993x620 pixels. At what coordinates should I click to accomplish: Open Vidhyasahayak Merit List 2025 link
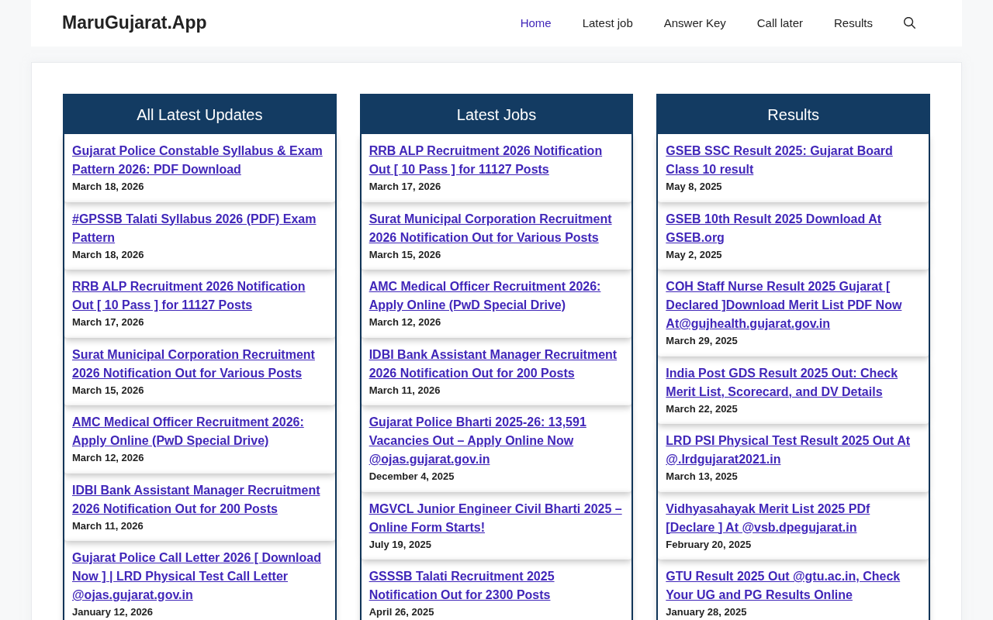(x=767, y=518)
